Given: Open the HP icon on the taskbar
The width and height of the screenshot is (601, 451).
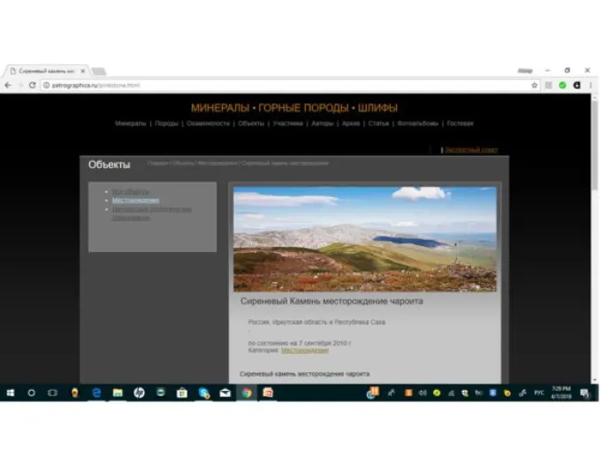Looking at the screenshot, I should click(x=139, y=393).
